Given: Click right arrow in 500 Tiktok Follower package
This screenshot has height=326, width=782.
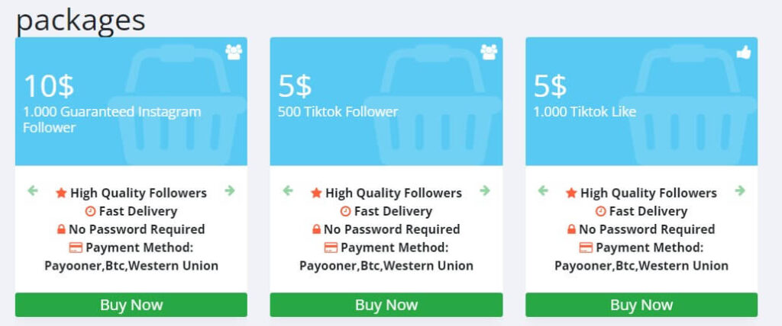Looking at the screenshot, I should pyautogui.click(x=485, y=190).
